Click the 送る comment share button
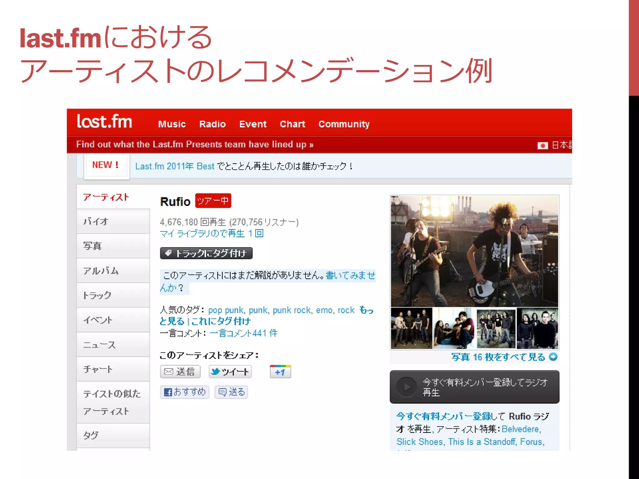 pyautogui.click(x=231, y=392)
